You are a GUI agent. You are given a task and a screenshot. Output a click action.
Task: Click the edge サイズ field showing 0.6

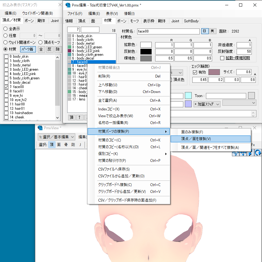tap(244, 72)
